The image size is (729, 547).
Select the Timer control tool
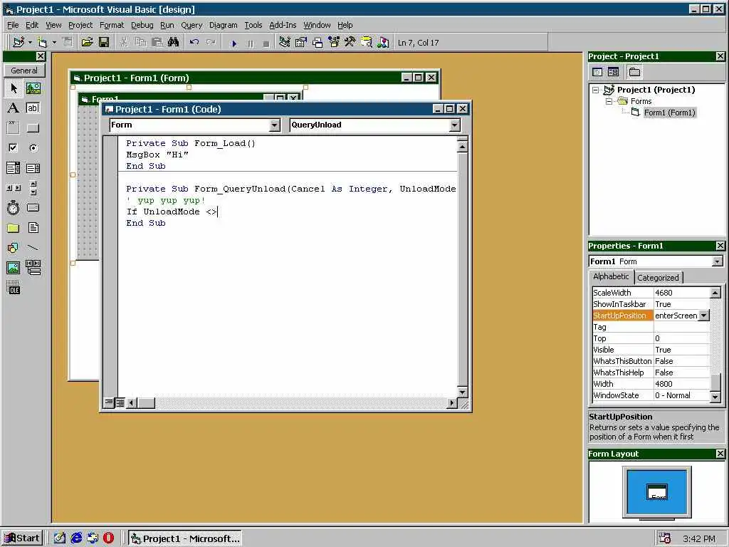coord(14,207)
